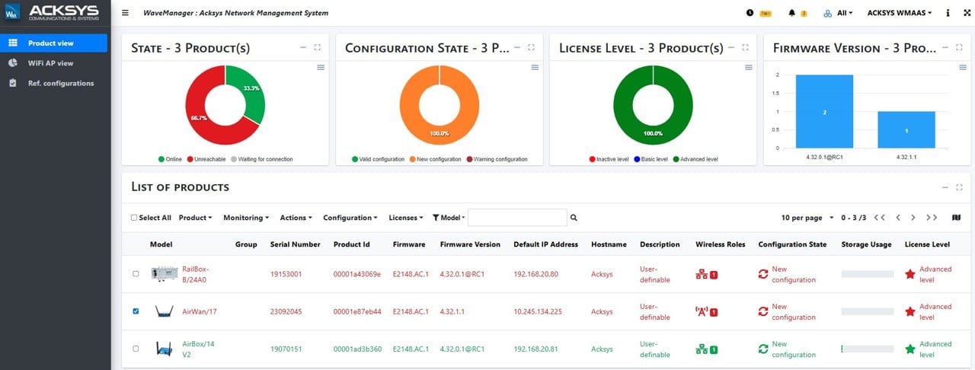
Task: Open the RailBox-B/24A0 product link
Action: click(x=195, y=274)
